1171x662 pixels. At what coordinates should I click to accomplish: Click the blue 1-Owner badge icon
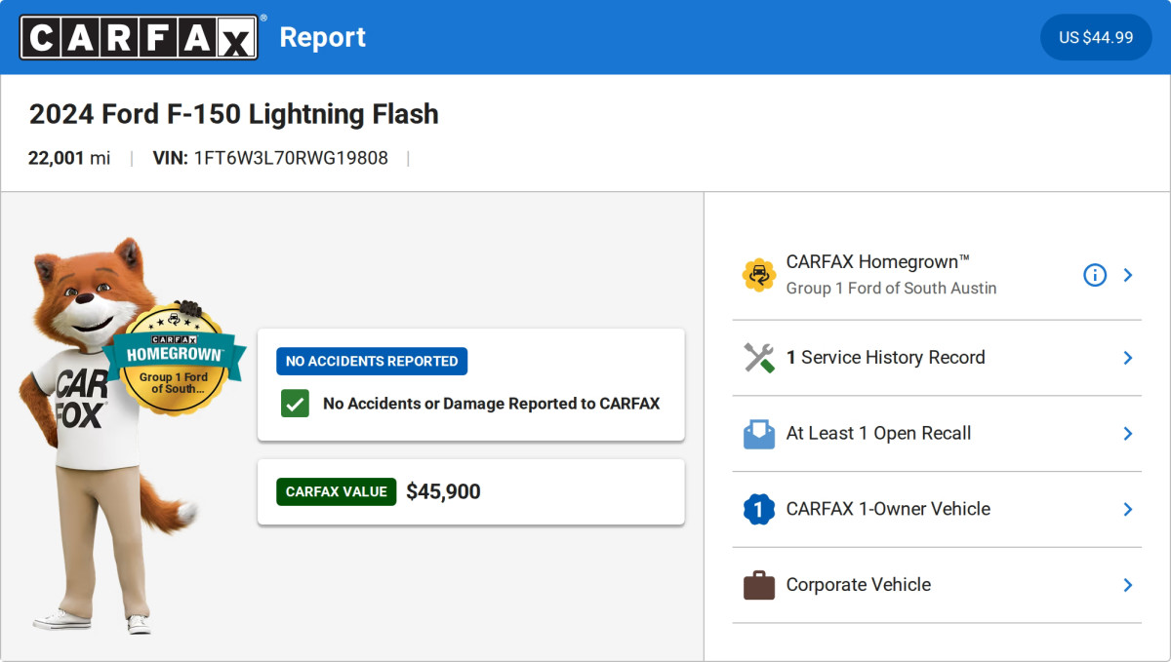pos(758,509)
